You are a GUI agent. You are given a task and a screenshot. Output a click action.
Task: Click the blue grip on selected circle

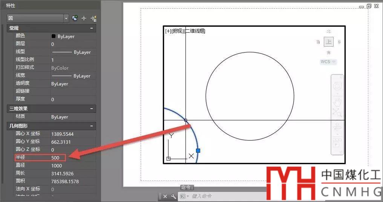click(198, 150)
